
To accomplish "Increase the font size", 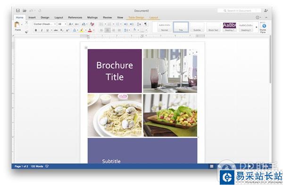I will click(71, 24).
